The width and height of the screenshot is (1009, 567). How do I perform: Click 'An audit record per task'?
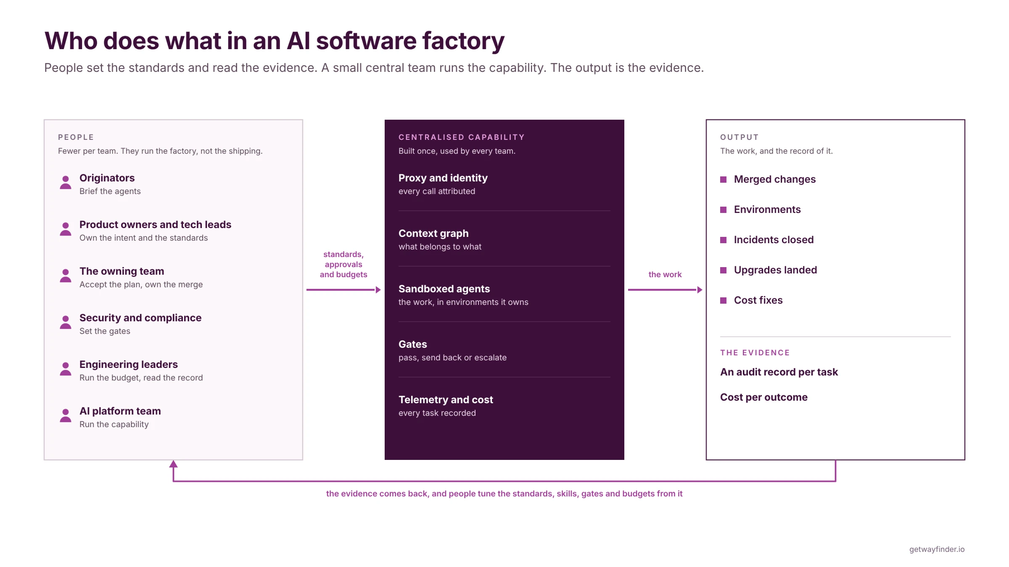click(779, 373)
